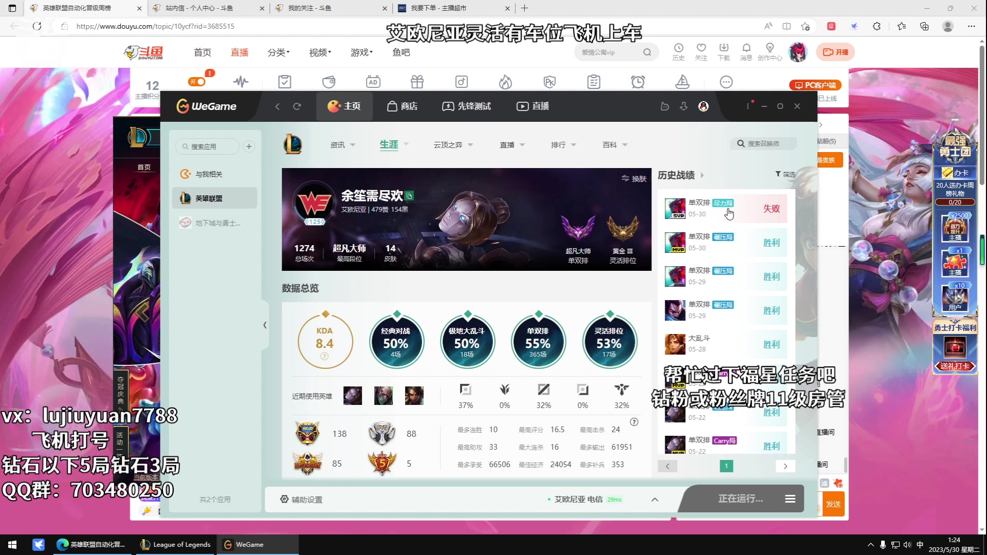Viewport: 987px width, 555px height.
Task: Open 历史战绩 match history arrow
Action: (x=702, y=175)
